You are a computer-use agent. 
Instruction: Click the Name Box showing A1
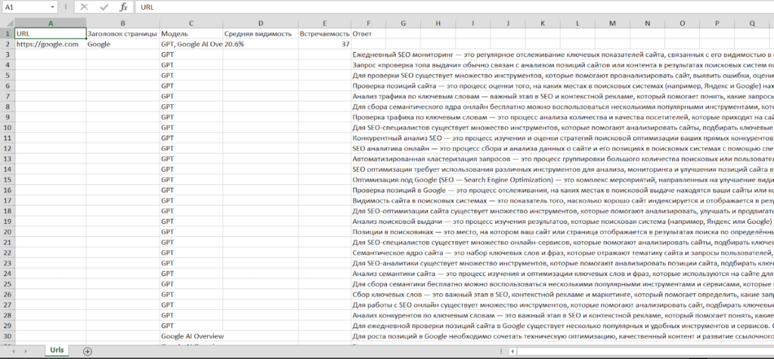[26, 7]
